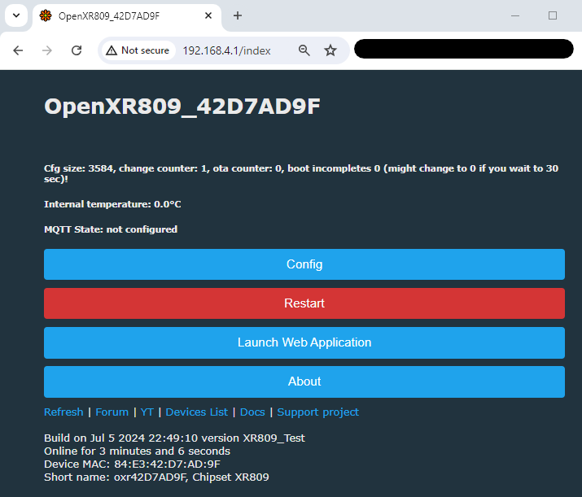
Task: Close the OpenXR809_42D7AD9F tab
Action: [x=208, y=15]
